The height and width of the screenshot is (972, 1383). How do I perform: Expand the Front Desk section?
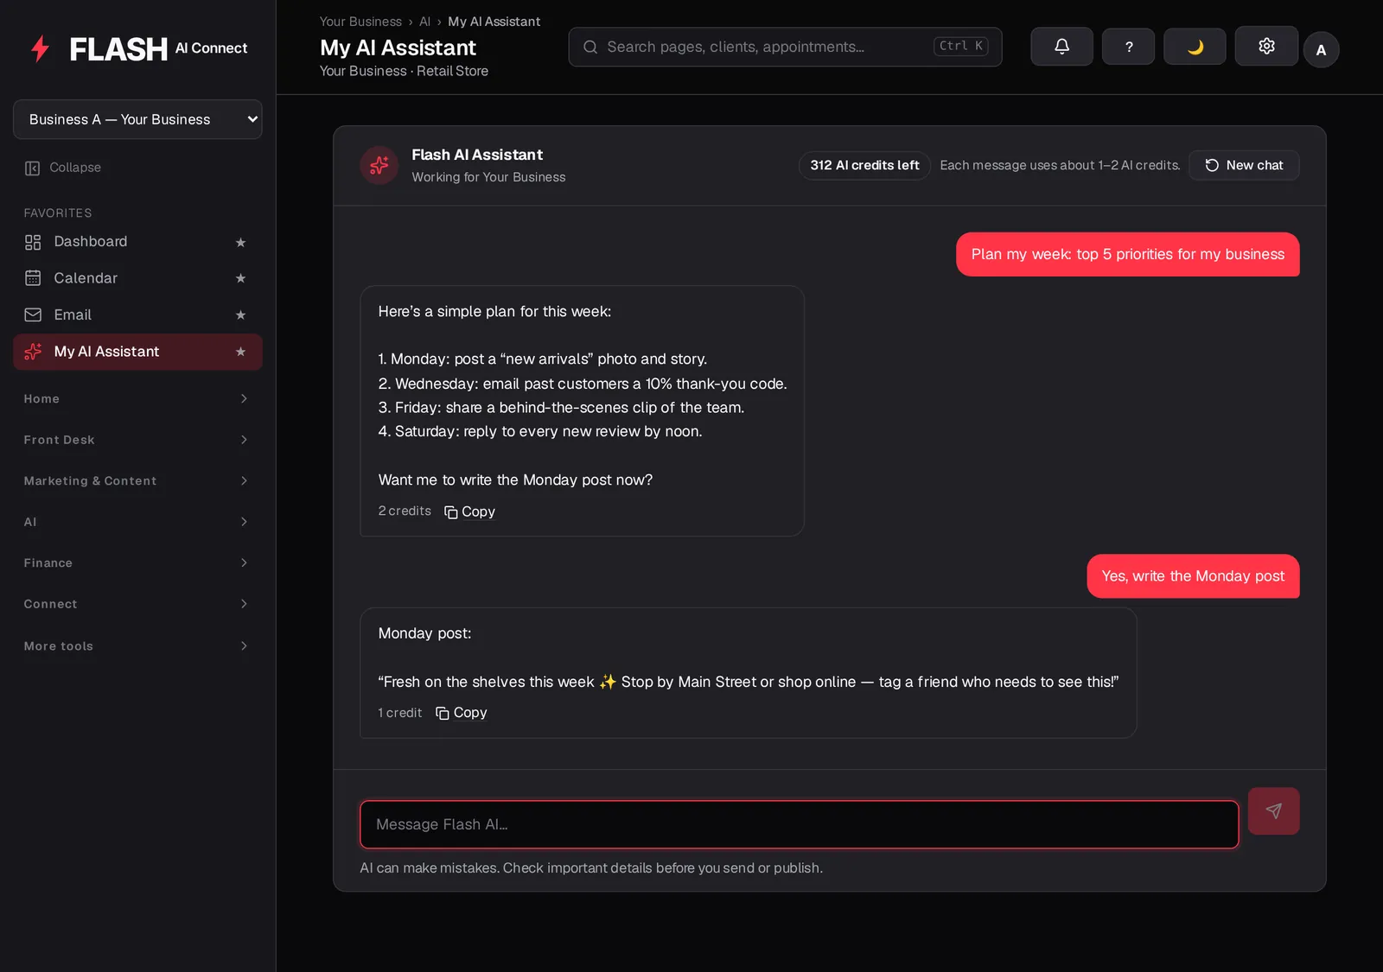pyautogui.click(x=137, y=440)
